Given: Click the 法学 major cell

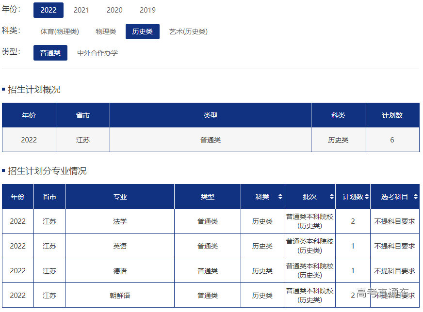Looking at the screenshot, I should coord(120,221).
